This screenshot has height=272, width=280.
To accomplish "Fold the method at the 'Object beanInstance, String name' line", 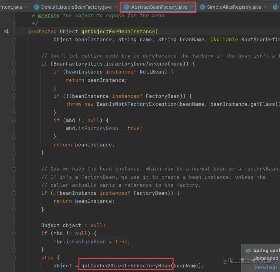I will (x=14, y=40).
